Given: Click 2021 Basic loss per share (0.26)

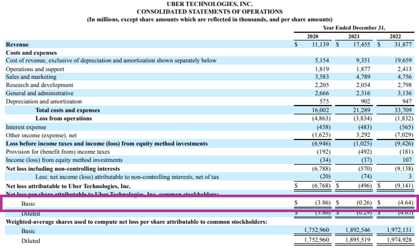Looking at the screenshot, I should pyautogui.click(x=364, y=203).
